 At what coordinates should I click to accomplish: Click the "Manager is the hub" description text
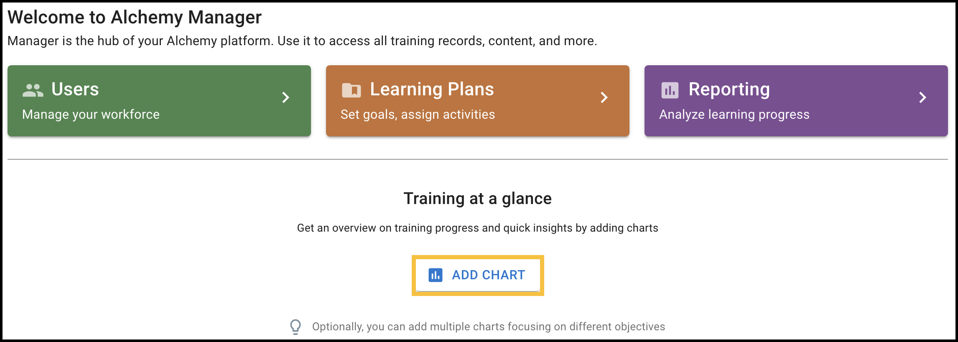pos(302,41)
